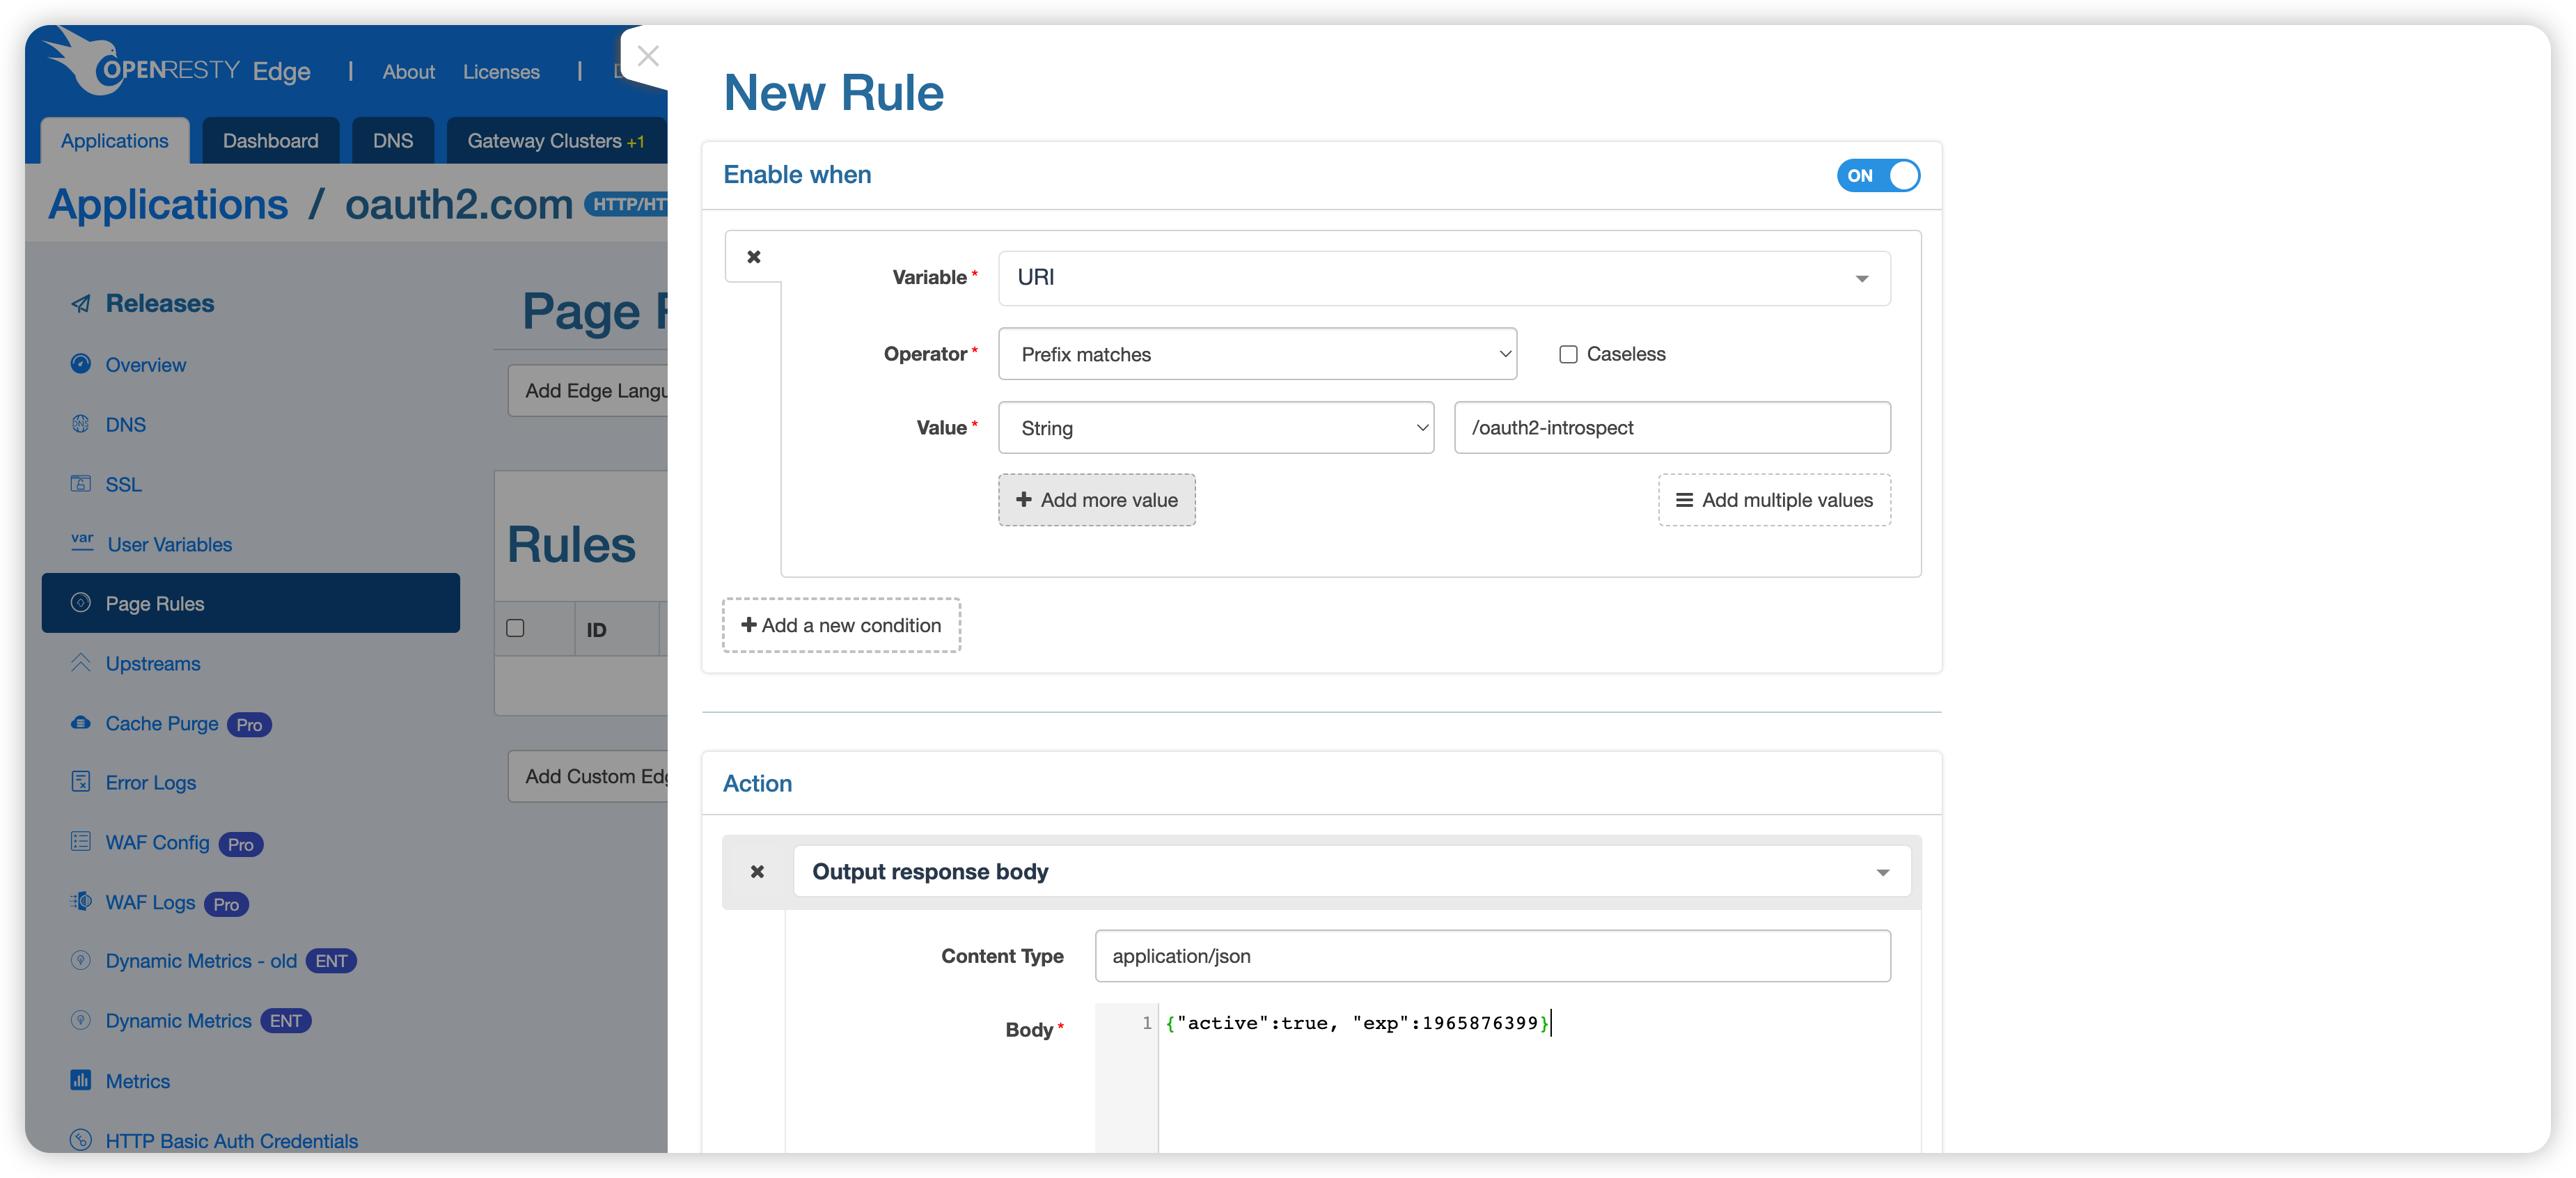Click the HTTP Basic Auth Credentials icon
Image resolution: width=2576 pixels, height=1178 pixels.
point(81,1140)
